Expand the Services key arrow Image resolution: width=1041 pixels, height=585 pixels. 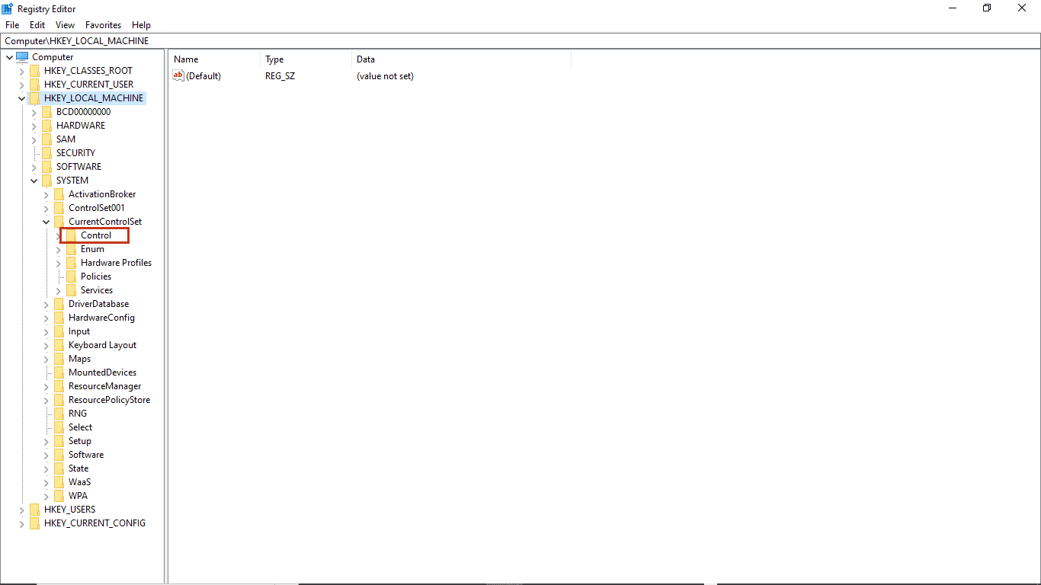58,290
